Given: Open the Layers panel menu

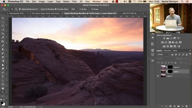Looking at the screenshot, I should (190, 51).
